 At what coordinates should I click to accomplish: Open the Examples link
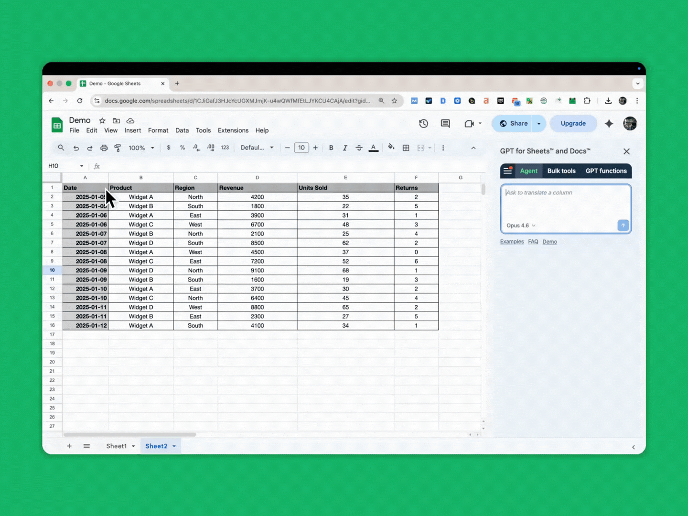click(x=512, y=241)
